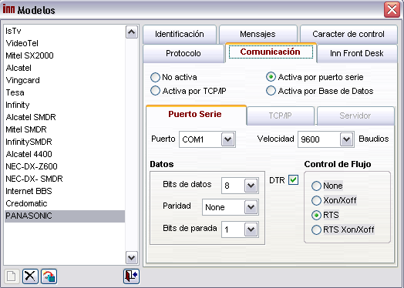Screen dimensions: 404x288
Task: Expand the Paridad dropdown
Action: coord(251,207)
